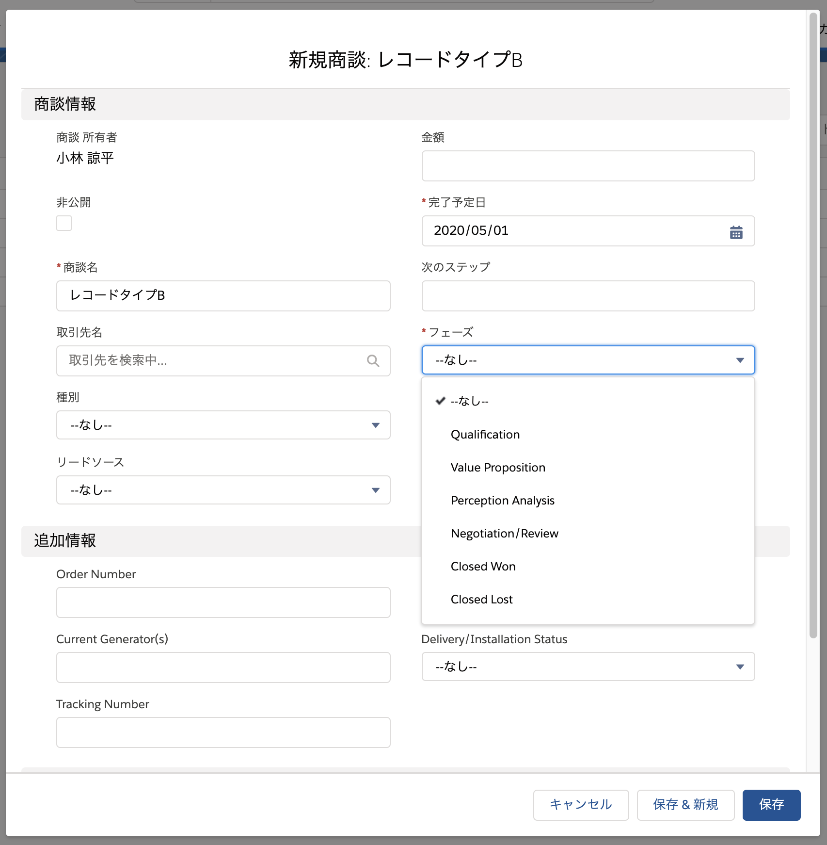
Task: Click the dropdown arrow on 種別 field
Action: [x=375, y=425]
